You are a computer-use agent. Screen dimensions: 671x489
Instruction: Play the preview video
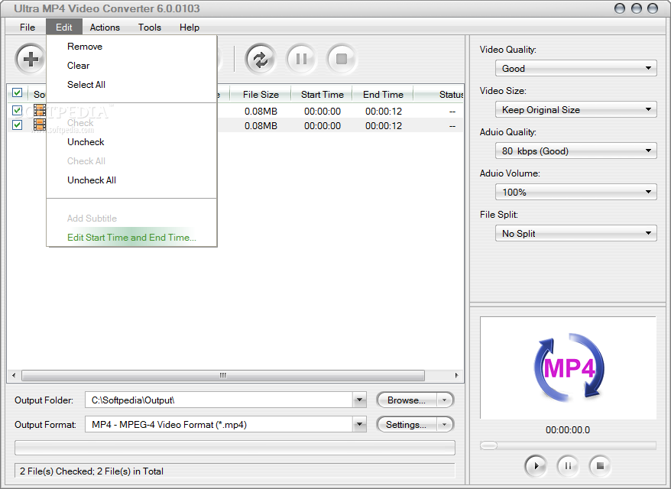(536, 465)
